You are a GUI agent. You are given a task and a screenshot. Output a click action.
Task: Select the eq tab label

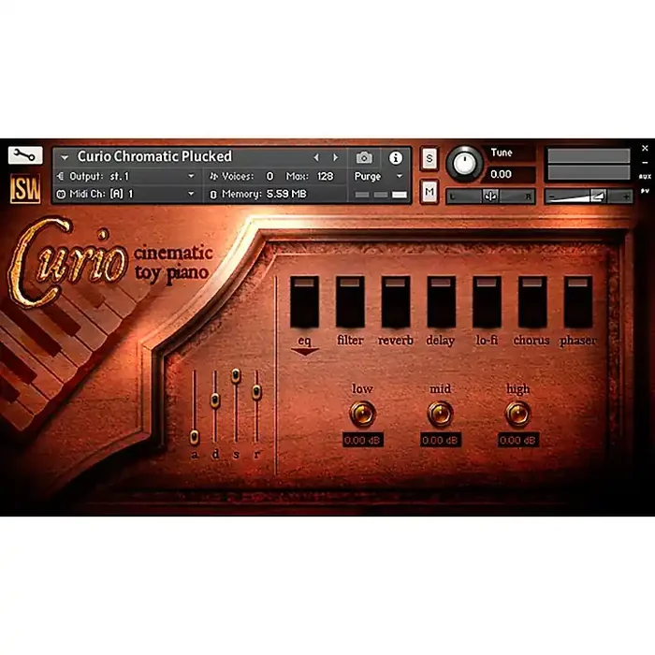click(304, 341)
